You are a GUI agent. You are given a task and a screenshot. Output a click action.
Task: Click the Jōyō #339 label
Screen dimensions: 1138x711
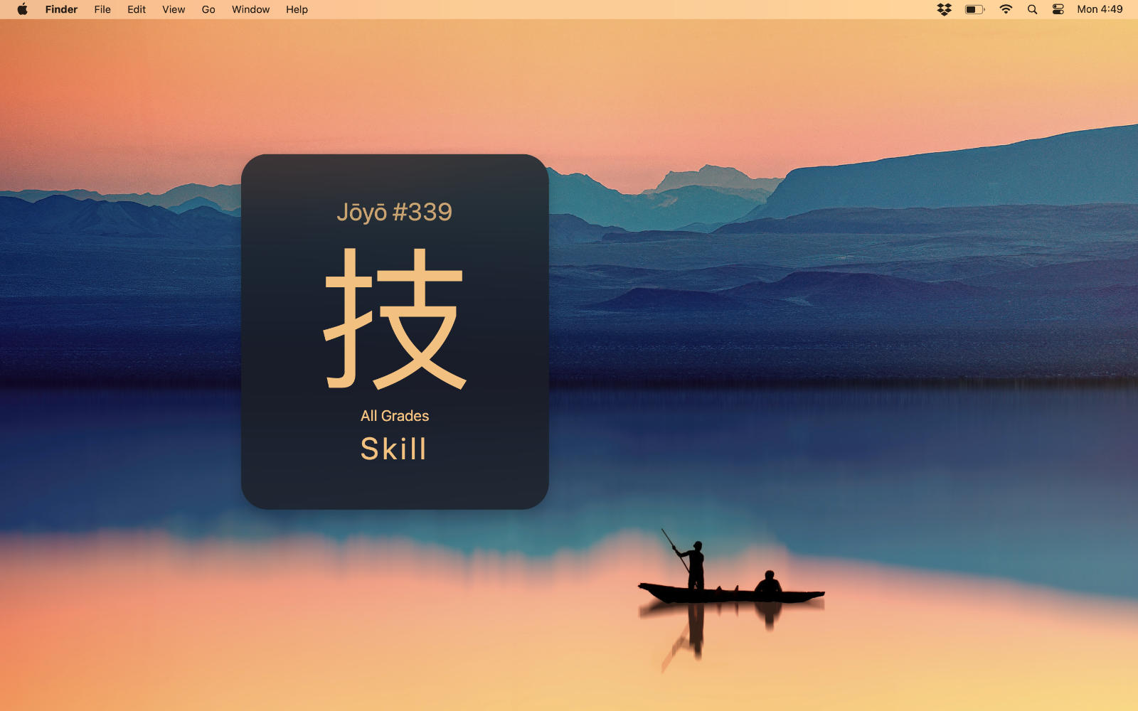tap(395, 212)
